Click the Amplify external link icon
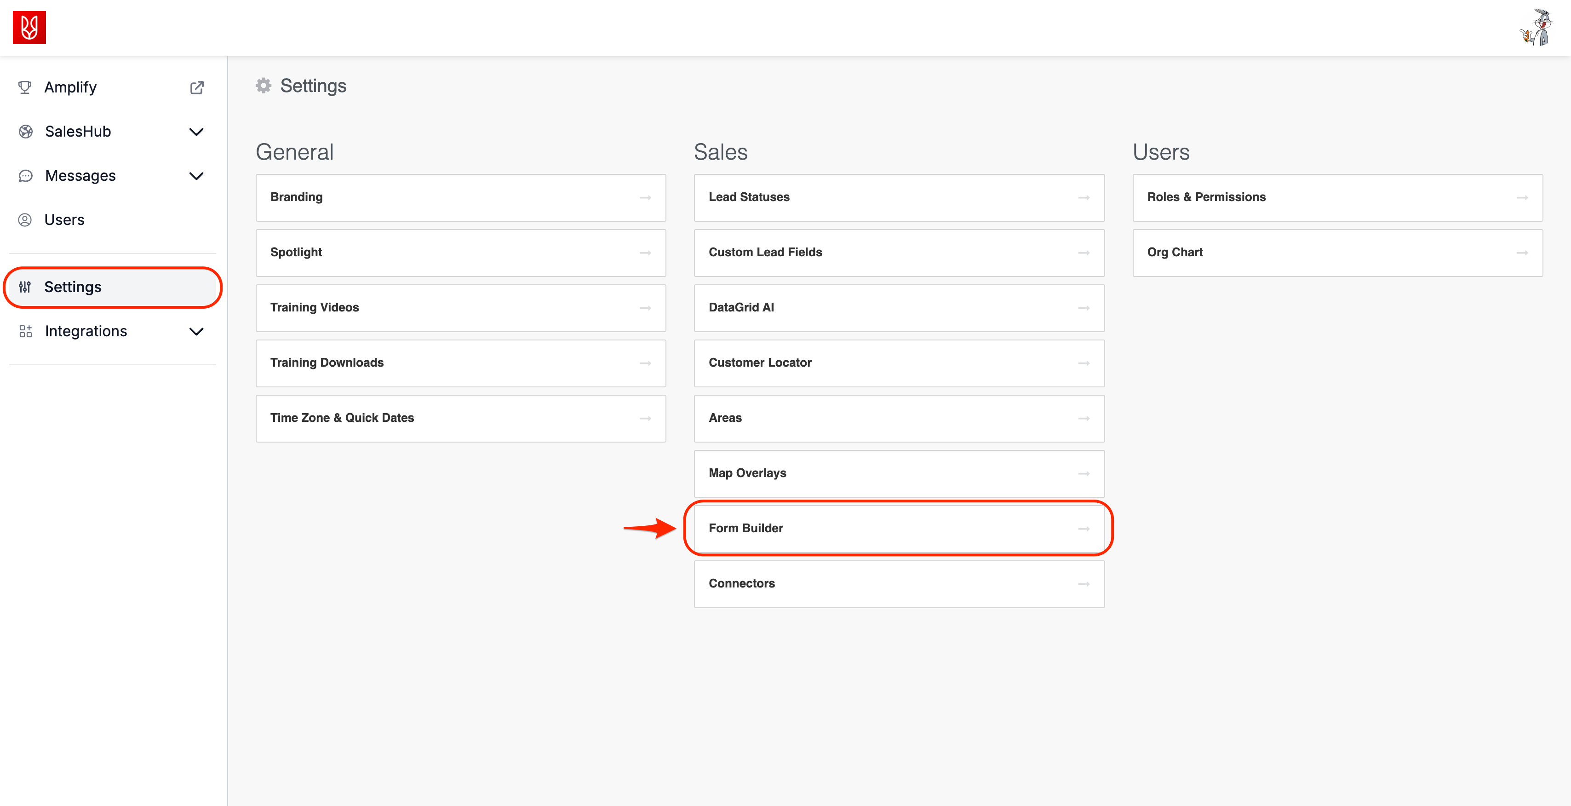Viewport: 1571px width, 806px height. click(196, 87)
